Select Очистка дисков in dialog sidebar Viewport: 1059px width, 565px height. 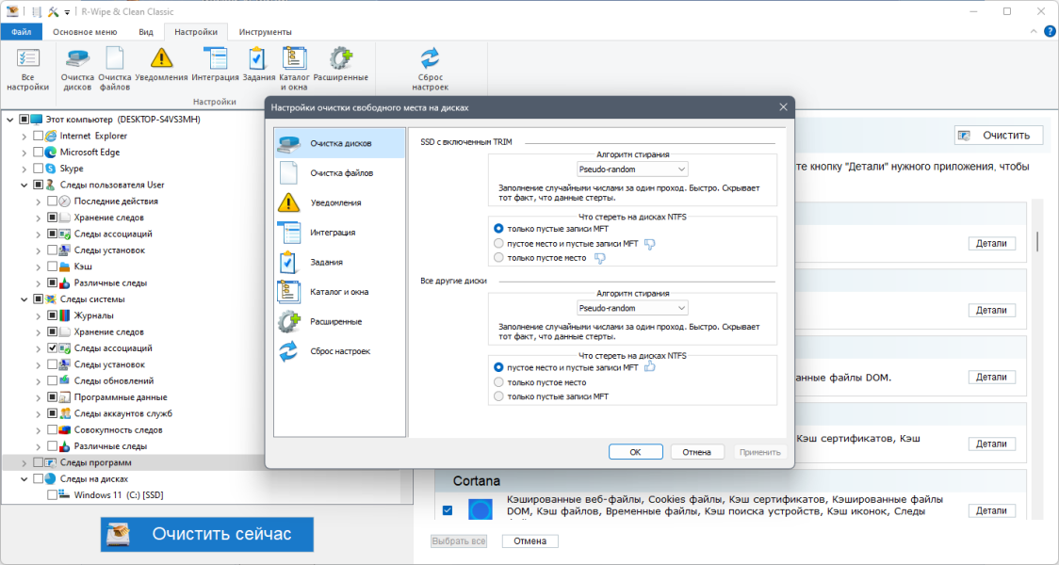click(x=340, y=143)
